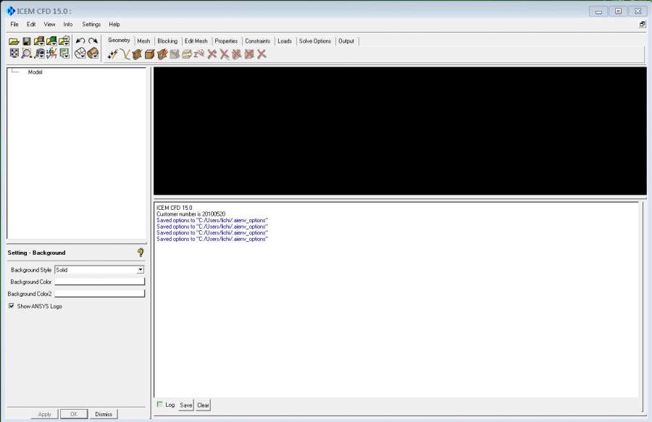Viewport: 652px width, 422px height.
Task: Select the Delete Curve tool
Action: click(x=225, y=54)
